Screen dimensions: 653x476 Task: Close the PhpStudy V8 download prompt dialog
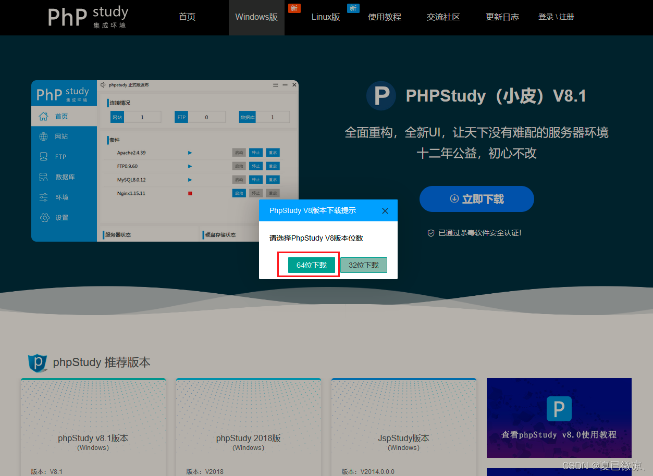[x=385, y=211]
